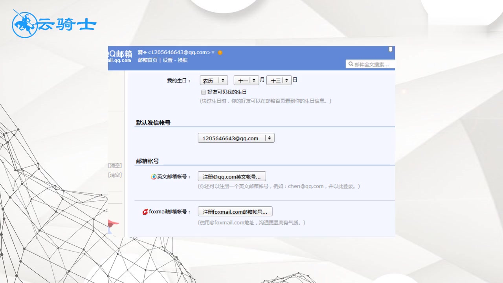Click the orange warning icon in header
Screen dimensions: 503x283
(220, 53)
